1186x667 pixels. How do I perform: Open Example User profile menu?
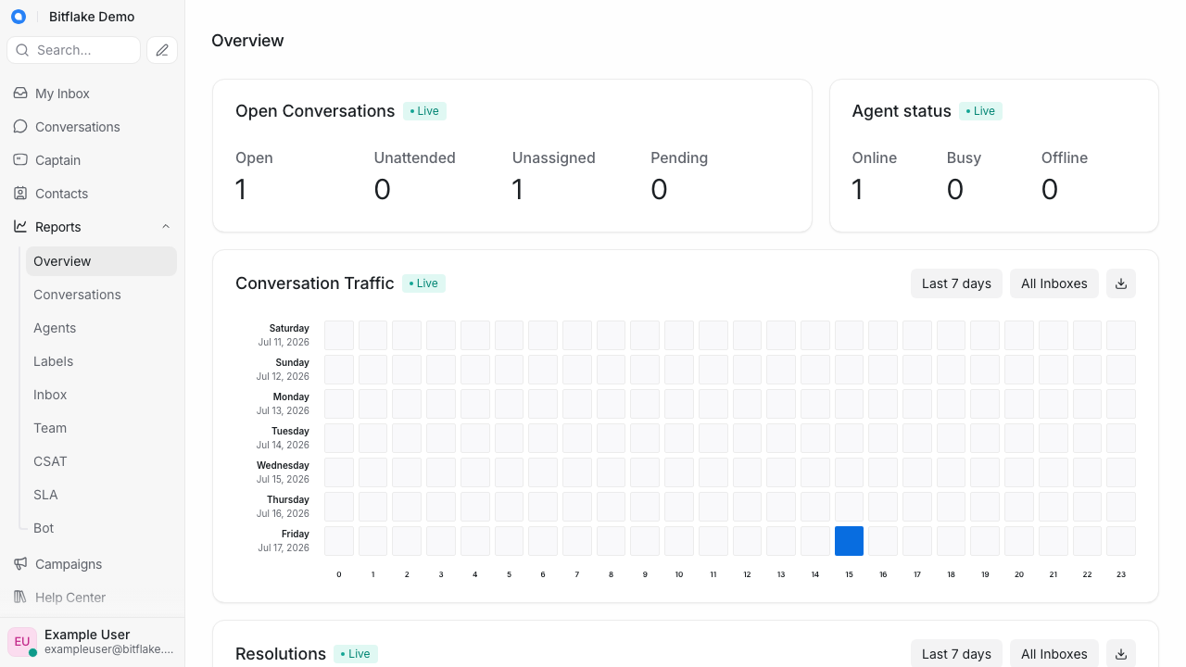93,642
